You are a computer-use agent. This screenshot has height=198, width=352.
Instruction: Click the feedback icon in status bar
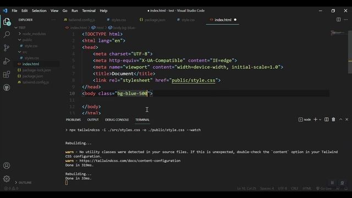pyautogui.click(x=338, y=188)
